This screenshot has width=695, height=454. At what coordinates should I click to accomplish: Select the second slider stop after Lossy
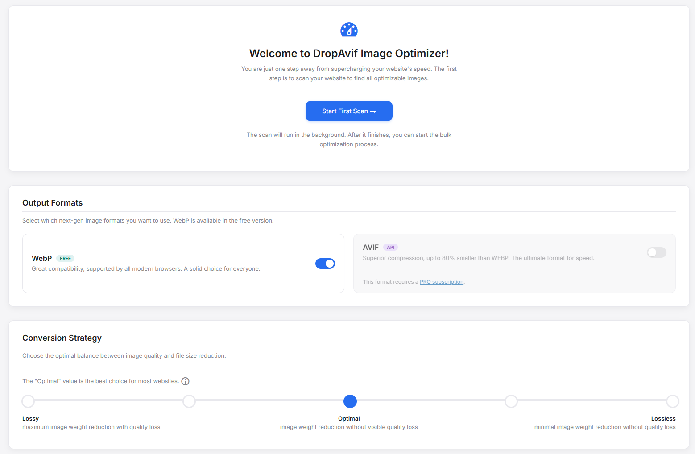click(x=189, y=401)
